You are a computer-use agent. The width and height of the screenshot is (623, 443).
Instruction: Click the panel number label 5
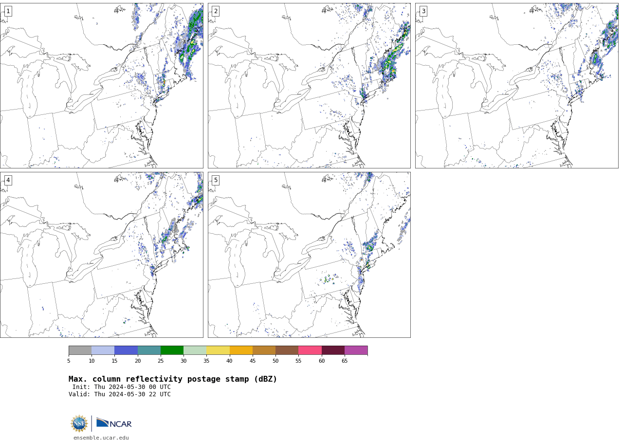coord(216,180)
